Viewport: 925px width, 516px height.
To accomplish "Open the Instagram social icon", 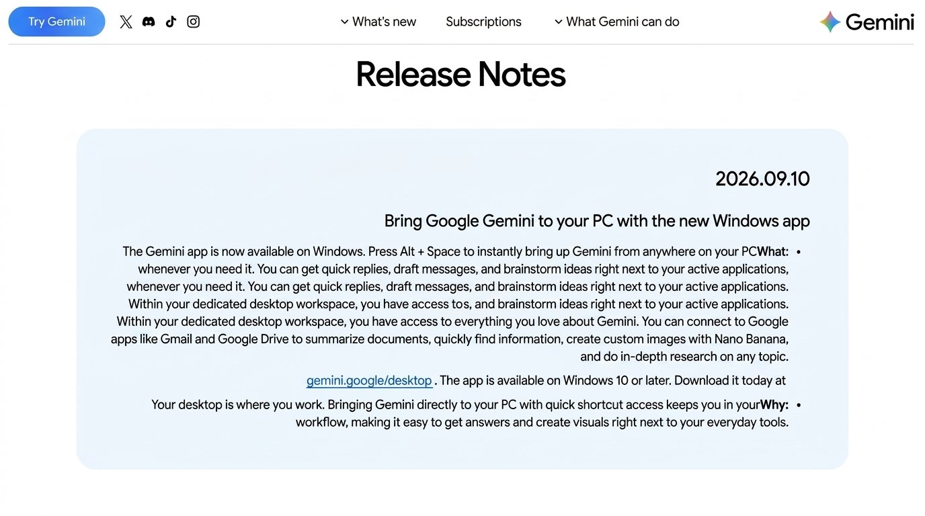I will (x=193, y=21).
